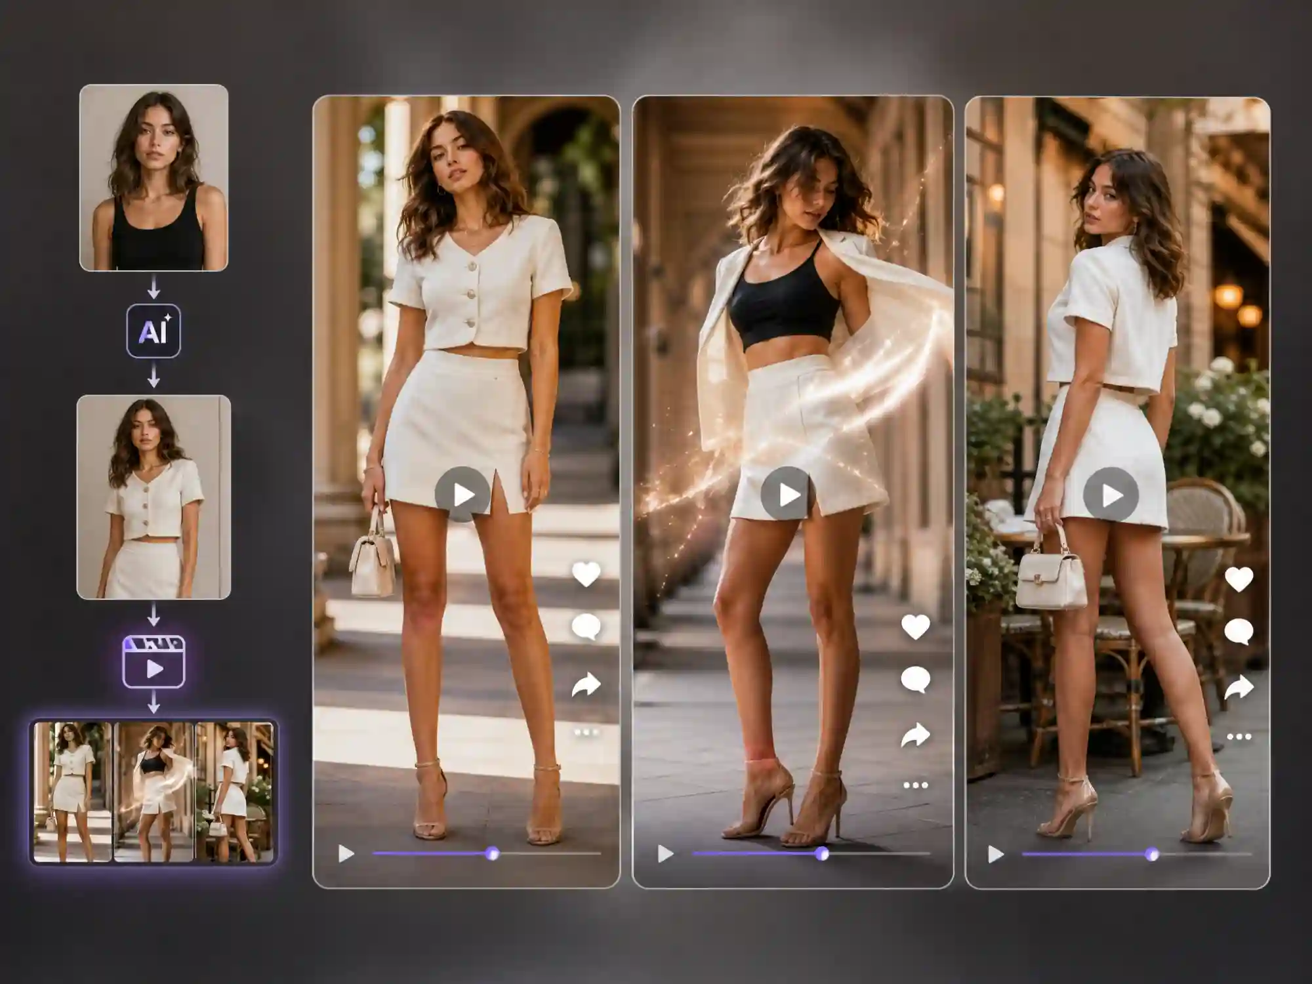Play the third video using center button

(1111, 495)
